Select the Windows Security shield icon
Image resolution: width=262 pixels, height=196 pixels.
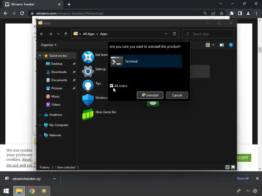pos(88,100)
